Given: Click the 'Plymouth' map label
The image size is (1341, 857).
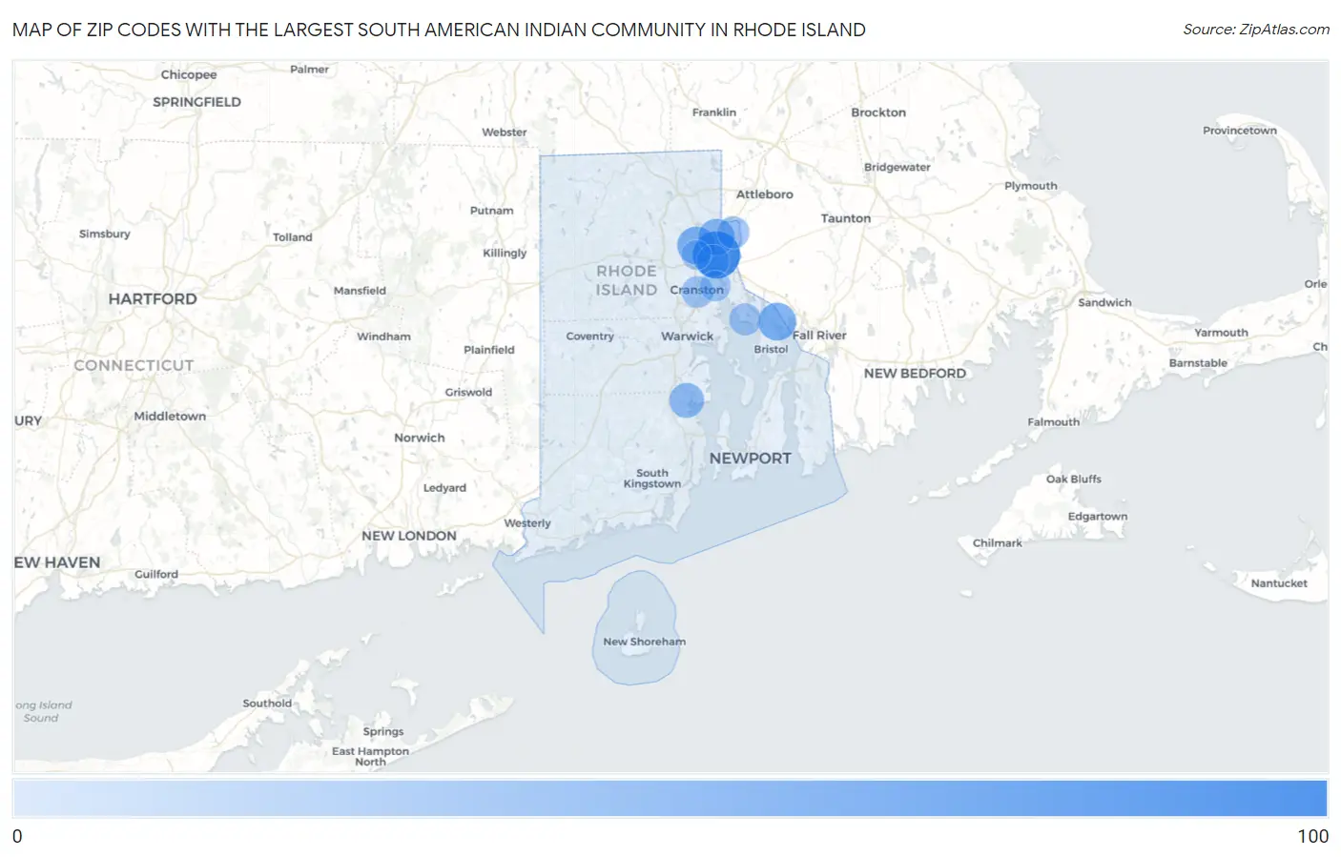Looking at the screenshot, I should point(1030,186).
